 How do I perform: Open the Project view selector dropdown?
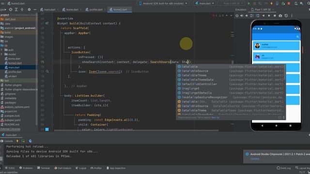(3, 10)
